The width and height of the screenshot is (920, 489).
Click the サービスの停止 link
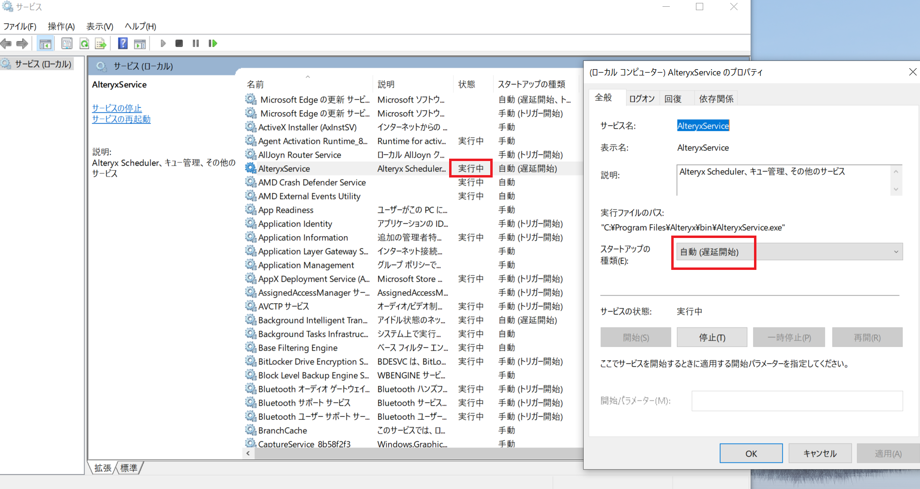pyautogui.click(x=117, y=108)
